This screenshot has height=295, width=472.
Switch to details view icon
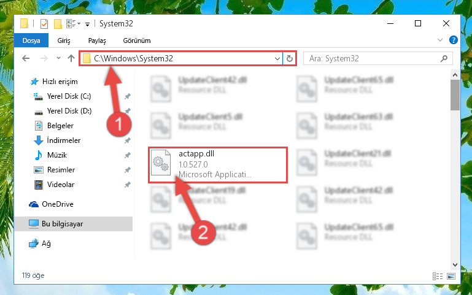click(x=438, y=276)
